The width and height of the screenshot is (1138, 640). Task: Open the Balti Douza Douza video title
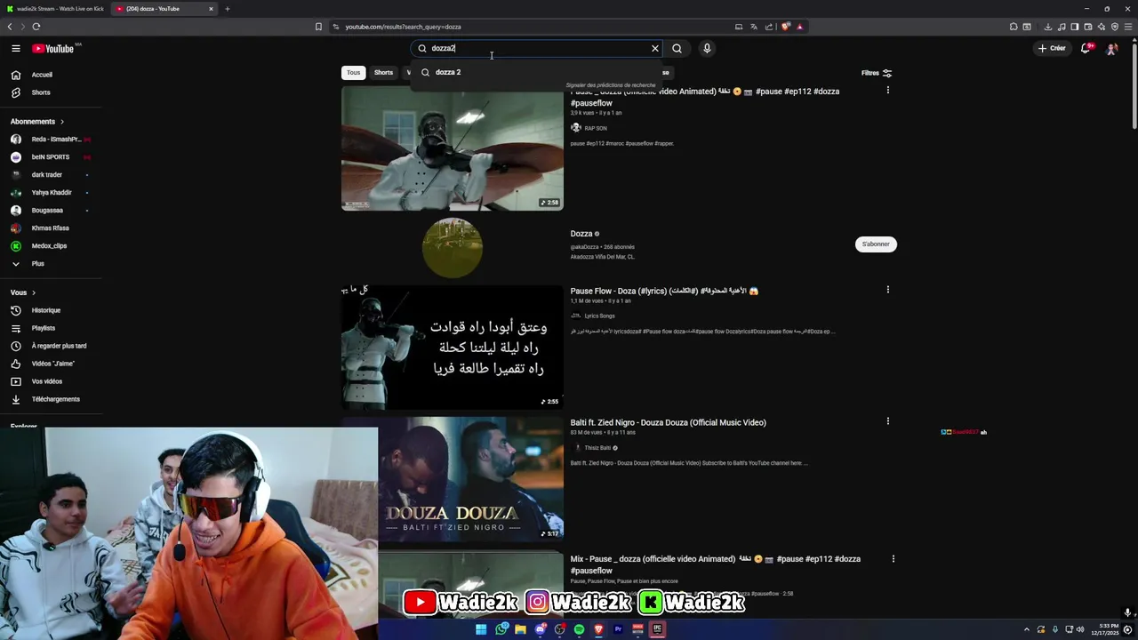click(668, 422)
